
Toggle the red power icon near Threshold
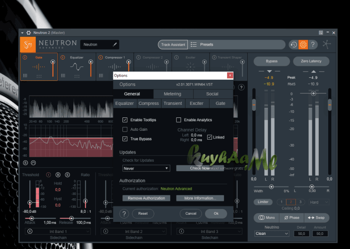[48, 175]
